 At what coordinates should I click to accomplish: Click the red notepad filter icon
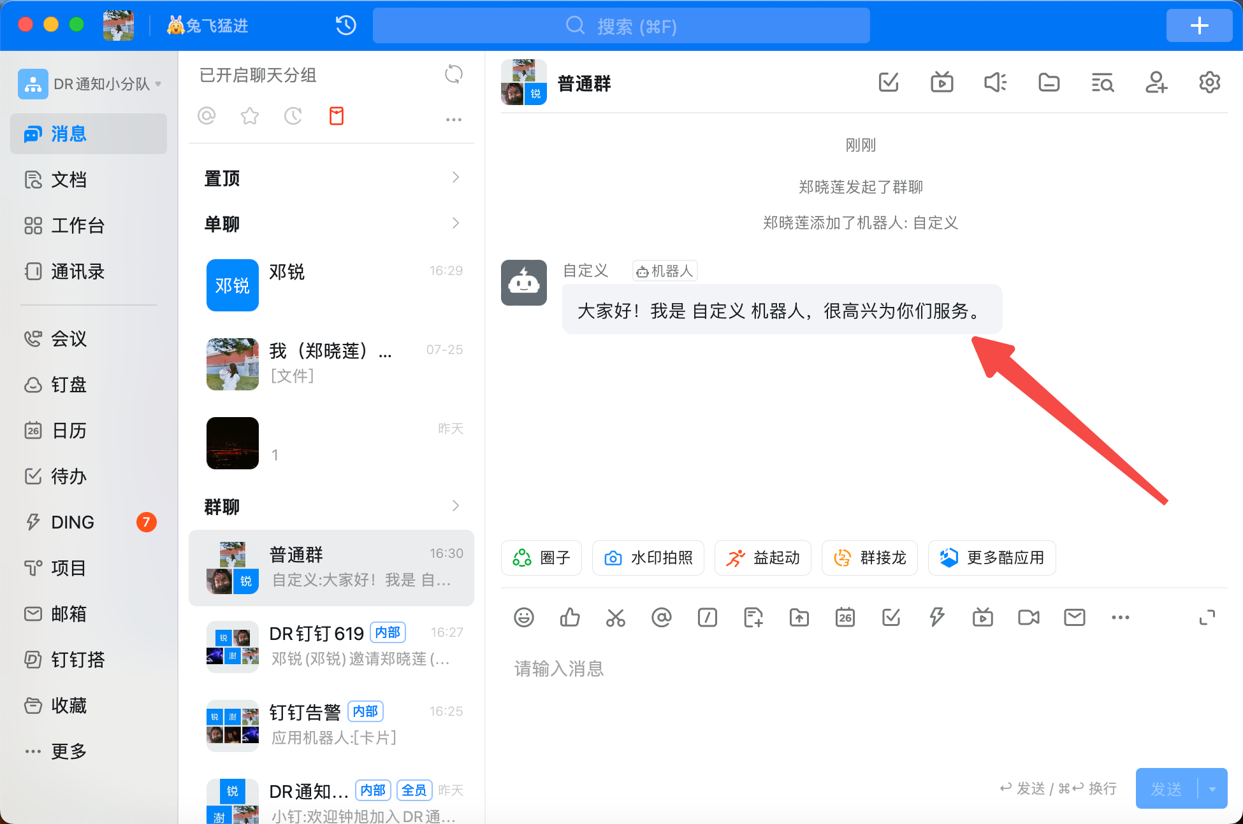(x=337, y=116)
